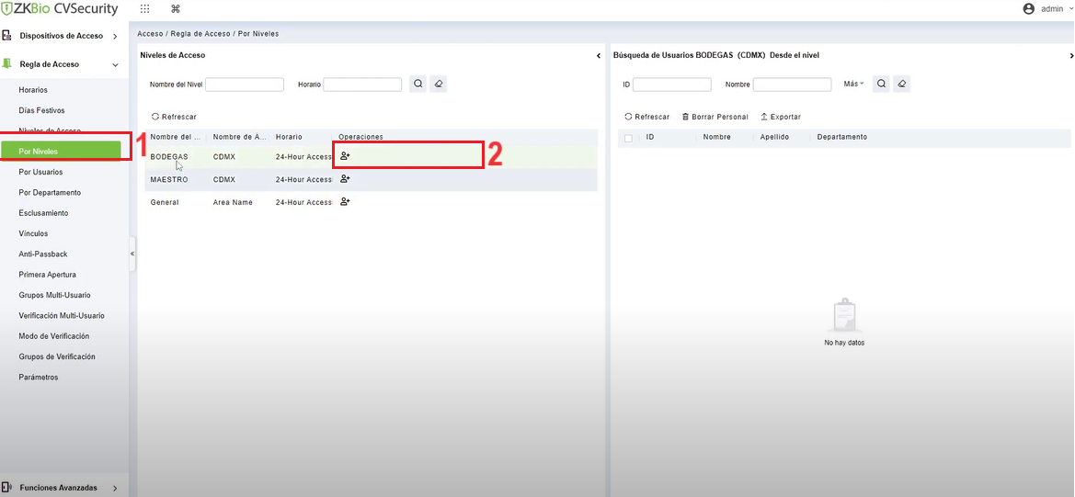This screenshot has height=497, width=1075.
Task: Click Exportar button
Action: tap(780, 117)
